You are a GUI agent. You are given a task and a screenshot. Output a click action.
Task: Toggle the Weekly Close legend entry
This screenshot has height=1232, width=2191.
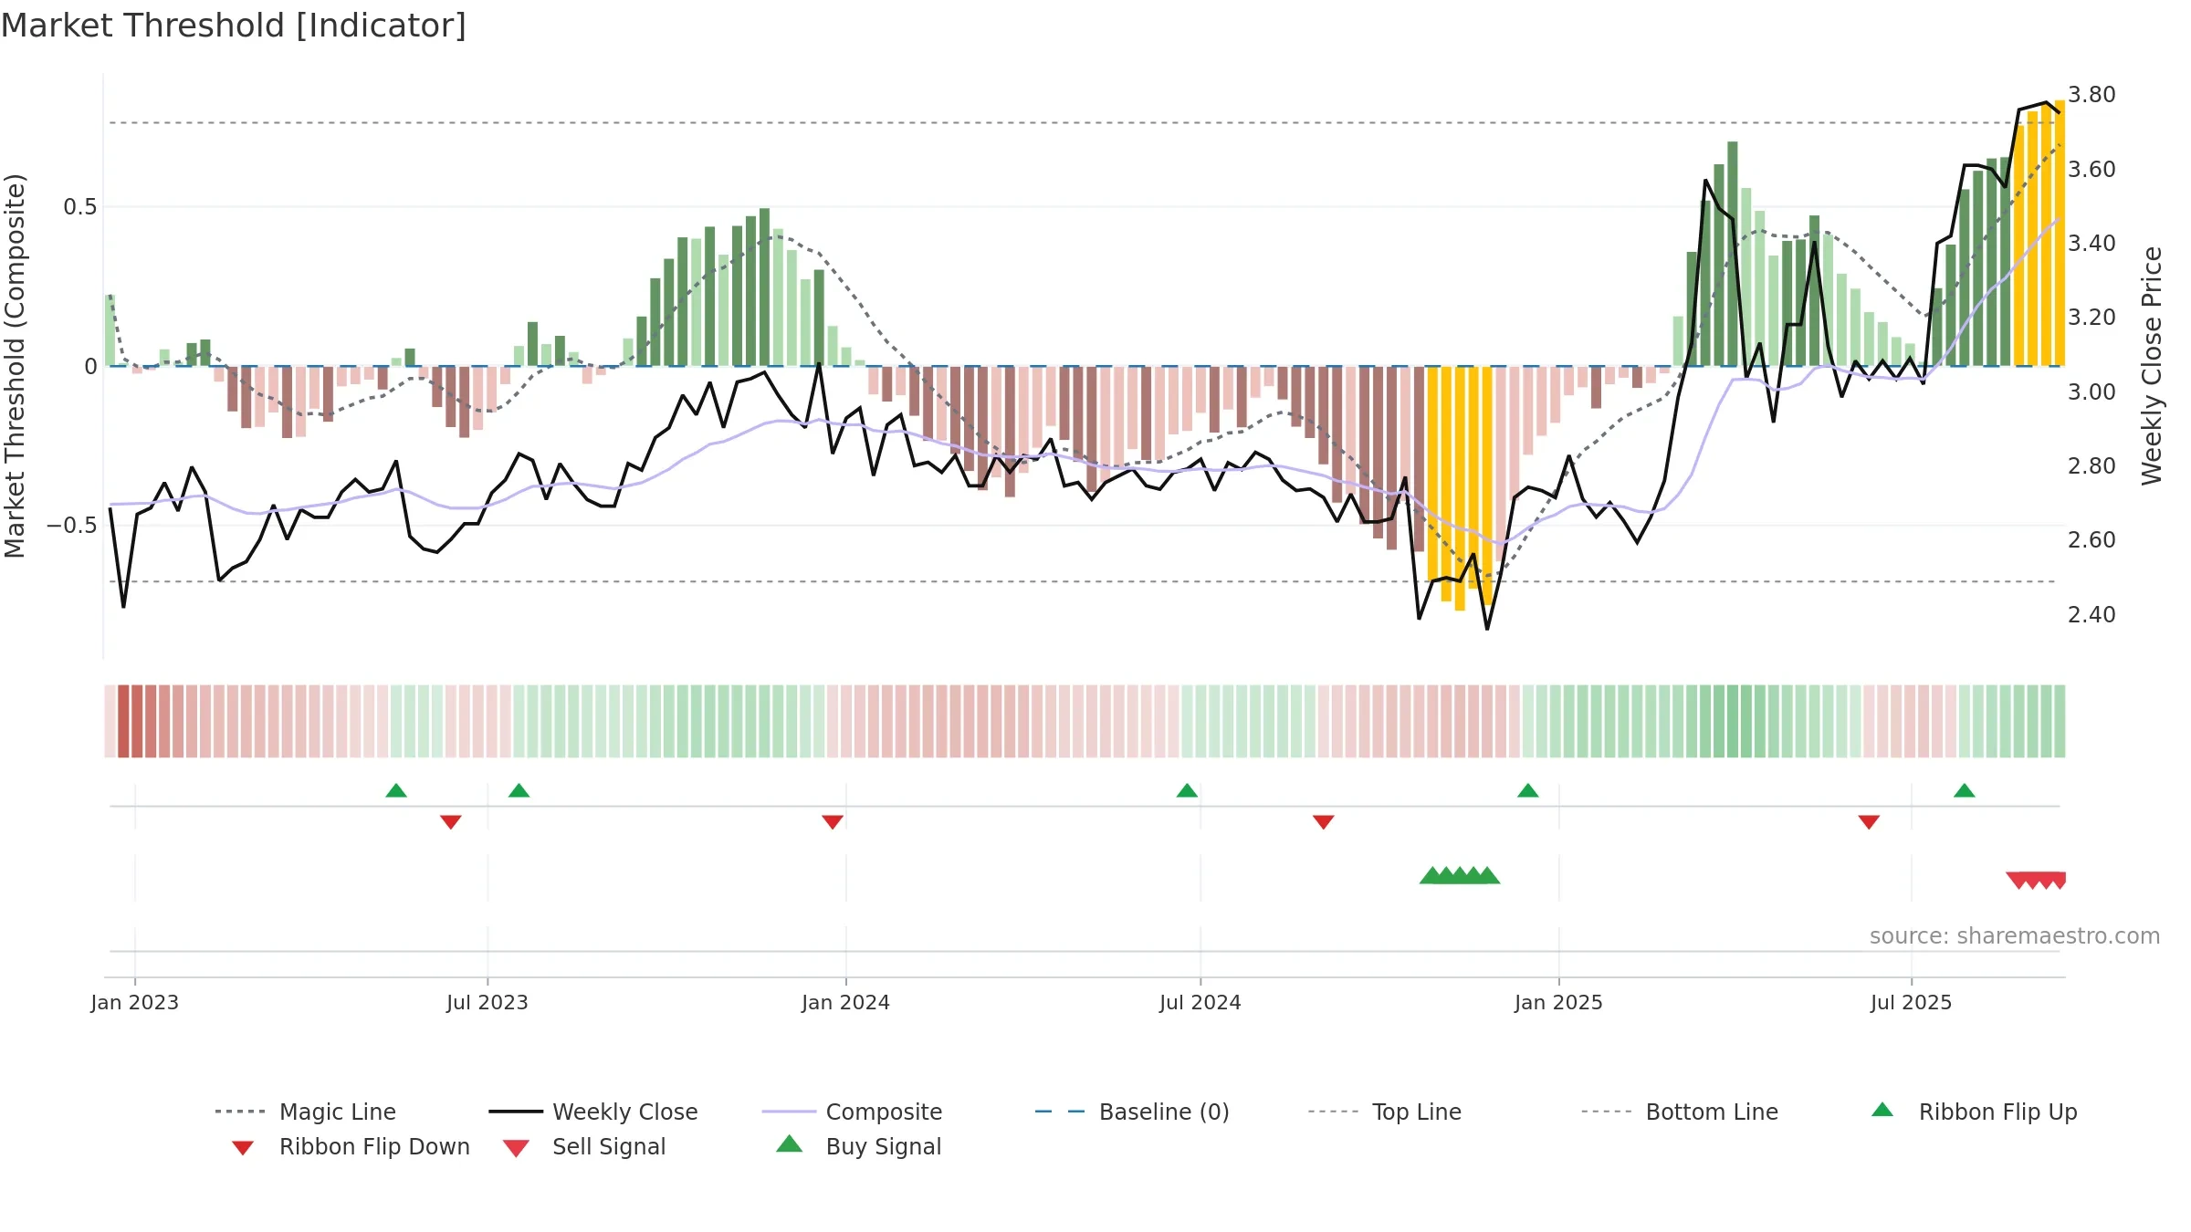(x=593, y=1112)
